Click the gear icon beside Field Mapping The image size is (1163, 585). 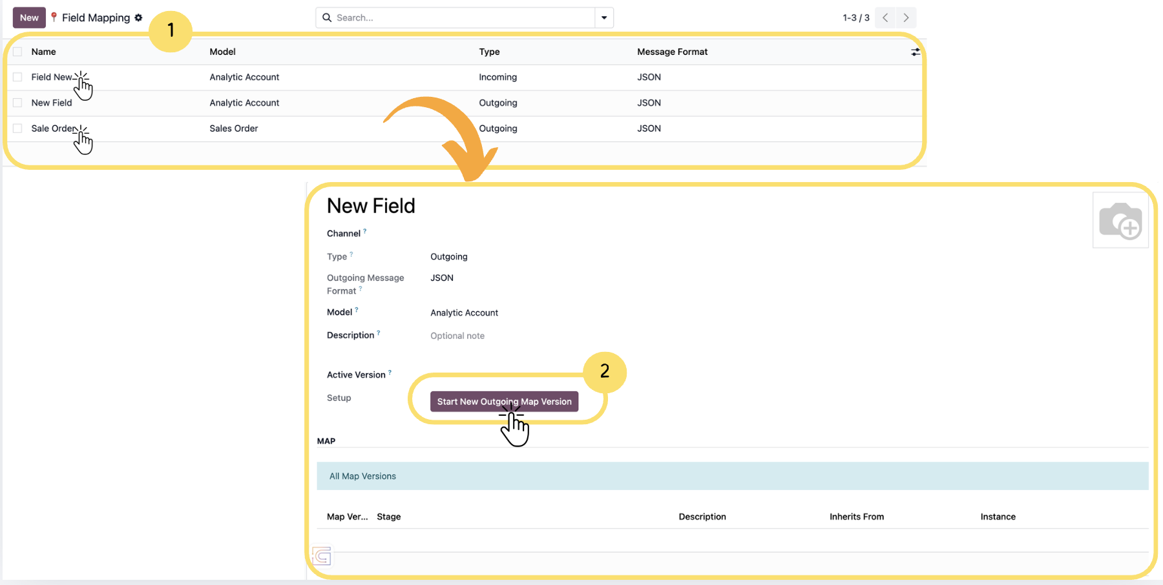click(x=138, y=17)
